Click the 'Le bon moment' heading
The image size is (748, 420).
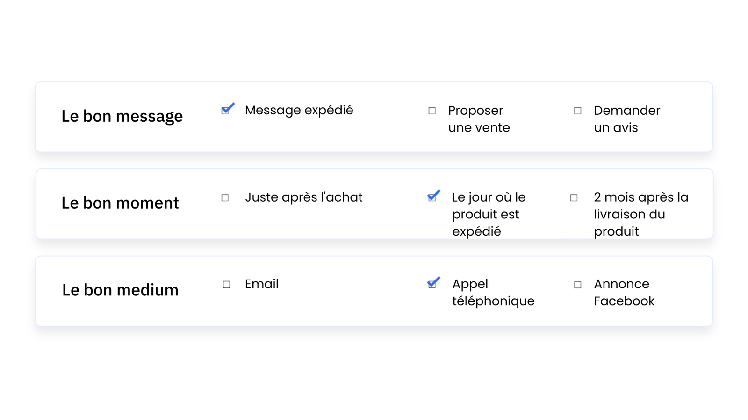pos(120,203)
